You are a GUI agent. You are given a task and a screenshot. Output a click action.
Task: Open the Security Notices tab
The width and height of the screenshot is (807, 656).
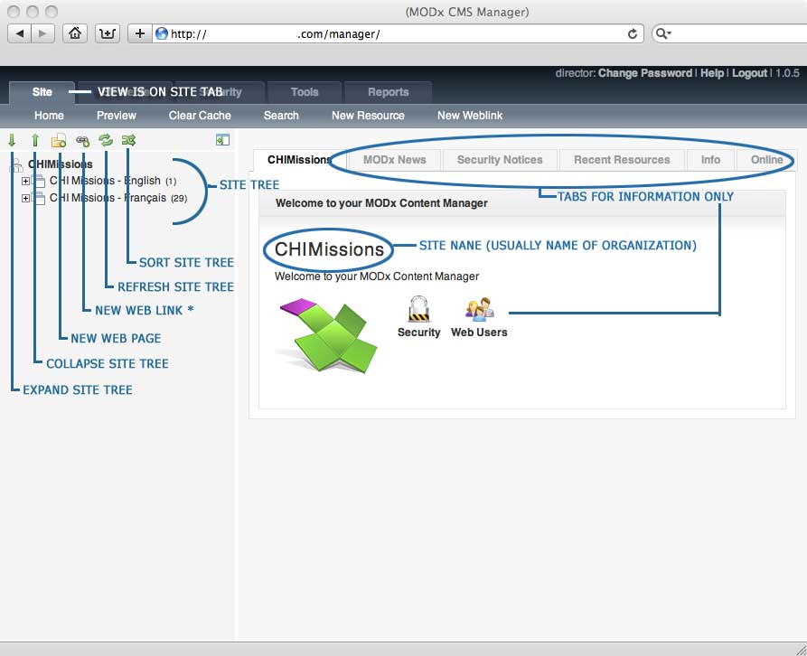pyautogui.click(x=500, y=160)
